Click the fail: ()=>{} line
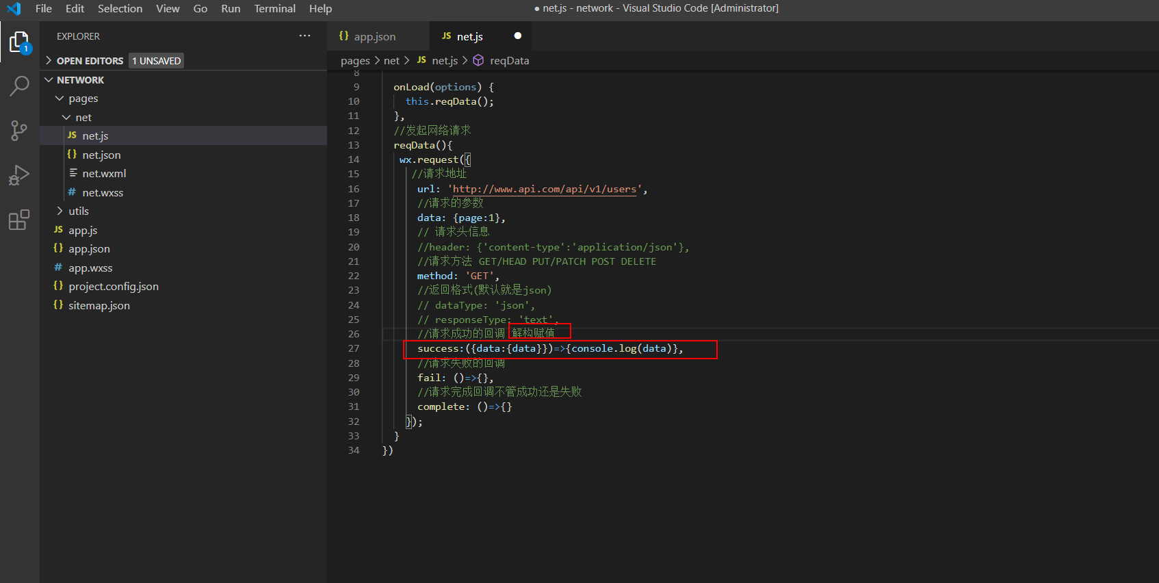 click(x=456, y=378)
